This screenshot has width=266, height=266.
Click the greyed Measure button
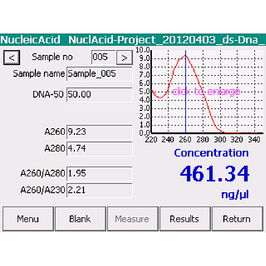click(132, 219)
